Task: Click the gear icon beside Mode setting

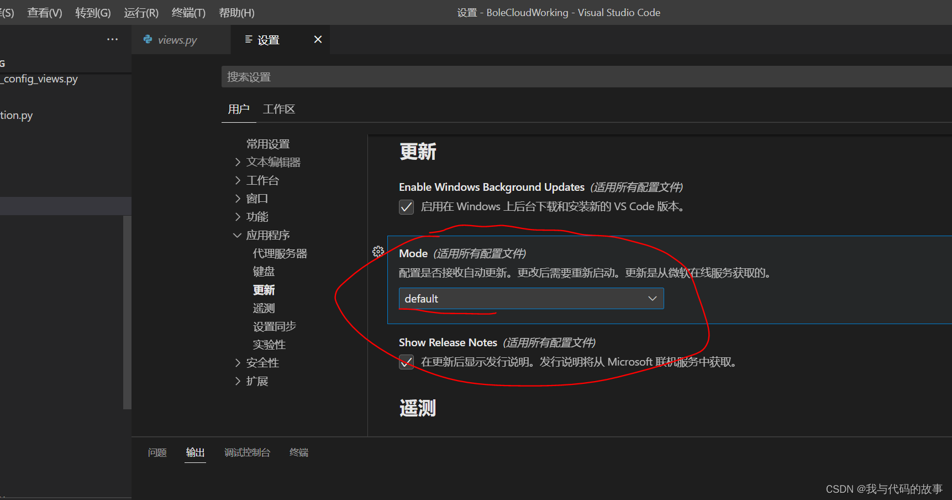Action: click(x=378, y=252)
